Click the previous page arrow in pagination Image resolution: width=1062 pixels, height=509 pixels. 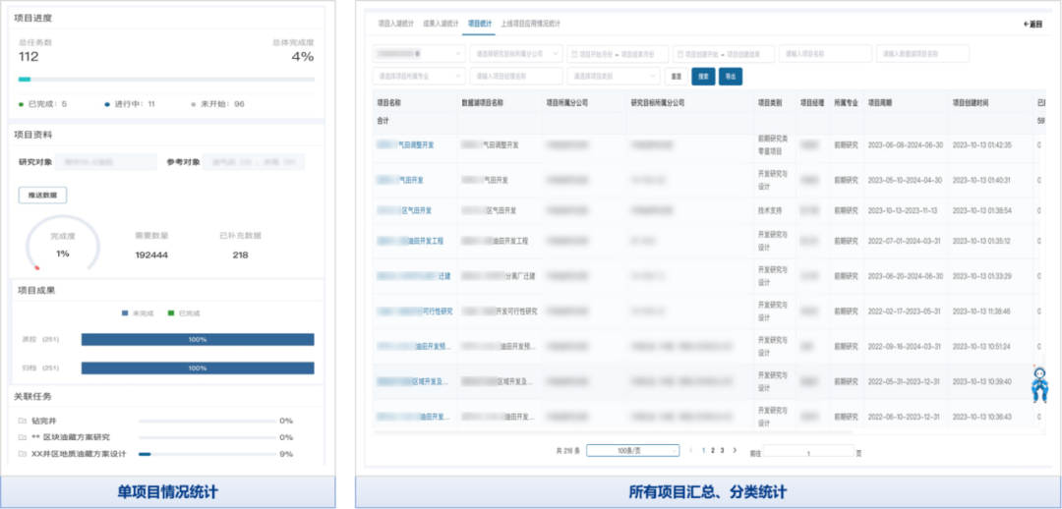pyautogui.click(x=691, y=450)
